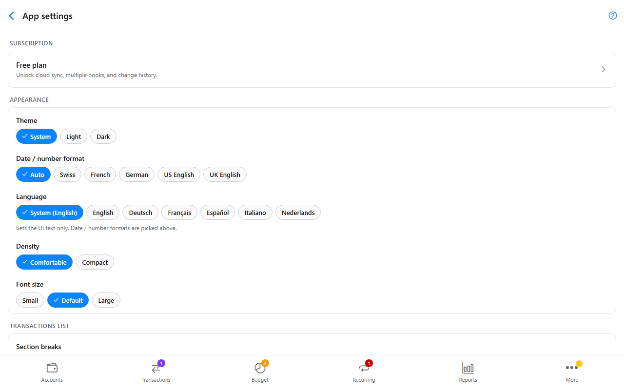Image resolution: width=624 pixels, height=390 pixels.
Task: Click the Section breaks heading
Action: [39, 347]
